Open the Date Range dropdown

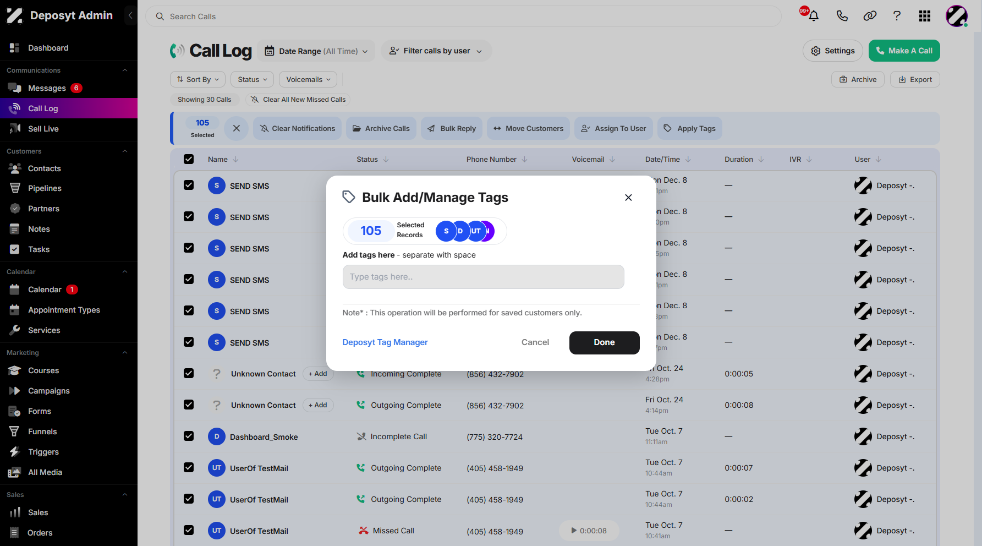(x=316, y=51)
